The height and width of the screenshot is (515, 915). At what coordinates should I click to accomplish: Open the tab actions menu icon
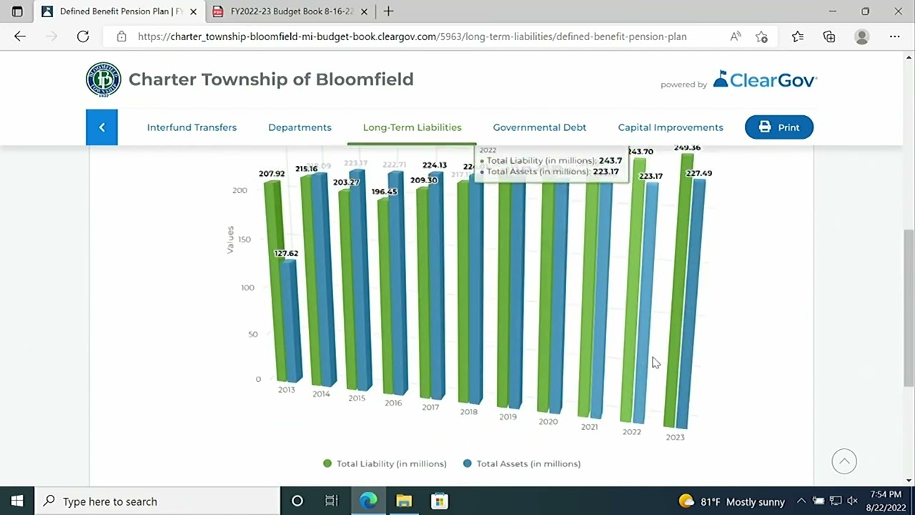pos(17,11)
